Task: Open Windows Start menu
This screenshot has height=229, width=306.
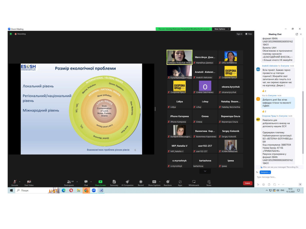Action: pyautogui.click(x=11, y=191)
